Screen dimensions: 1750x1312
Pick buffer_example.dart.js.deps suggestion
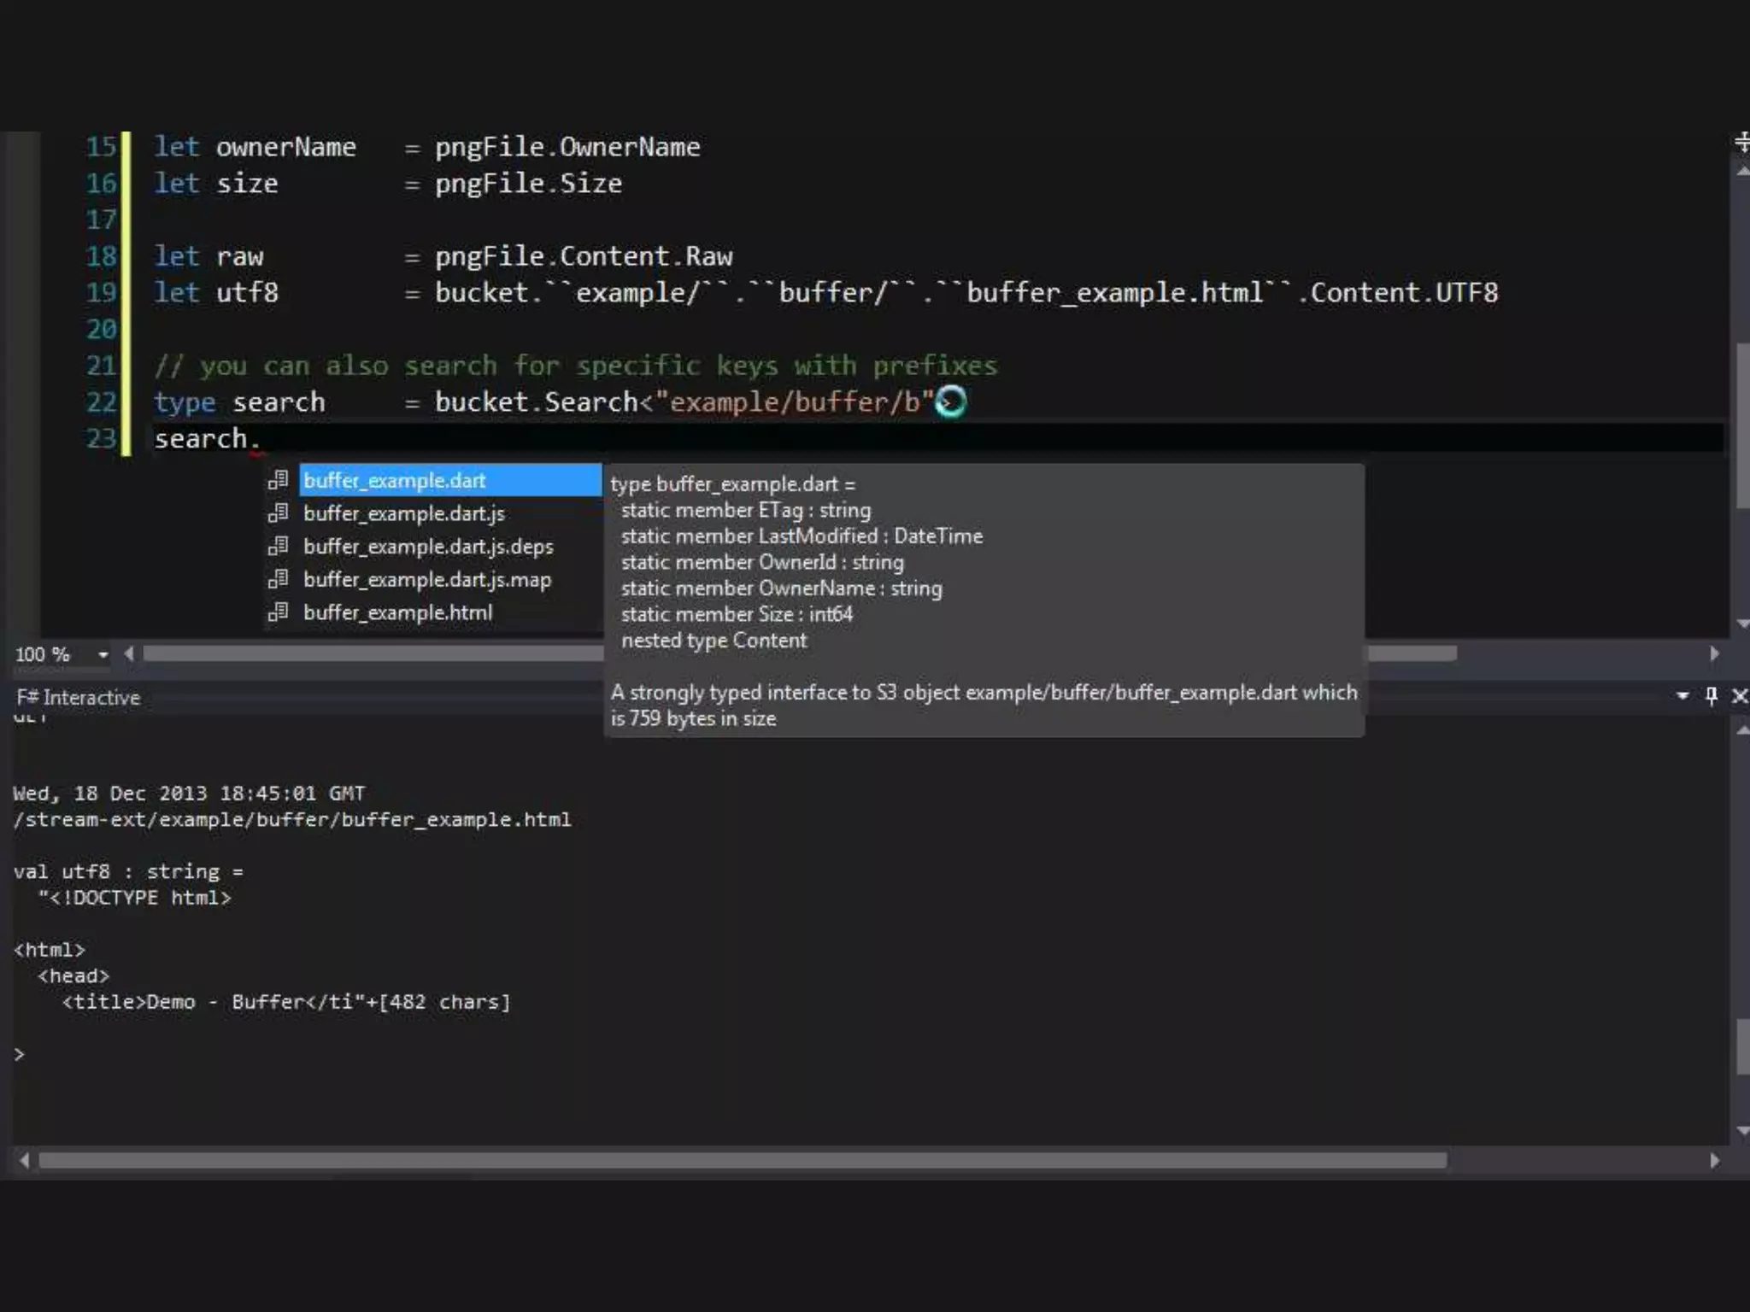(428, 547)
